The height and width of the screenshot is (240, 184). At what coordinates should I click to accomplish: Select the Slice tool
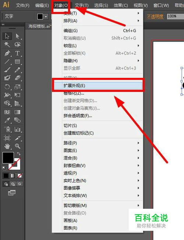tap(17, 138)
